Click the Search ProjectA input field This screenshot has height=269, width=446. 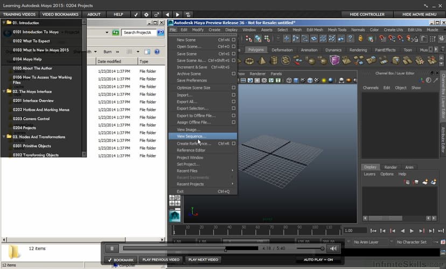(x=139, y=32)
